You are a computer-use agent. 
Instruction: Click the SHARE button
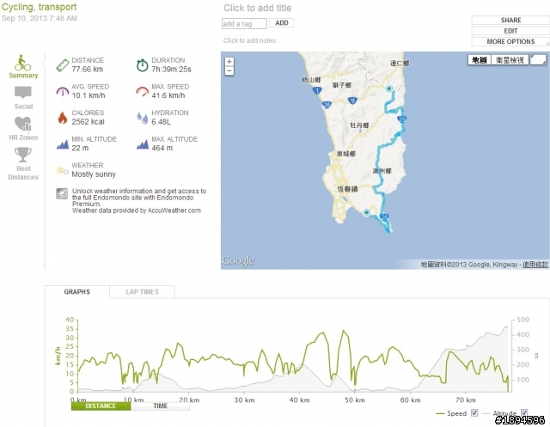pos(510,21)
